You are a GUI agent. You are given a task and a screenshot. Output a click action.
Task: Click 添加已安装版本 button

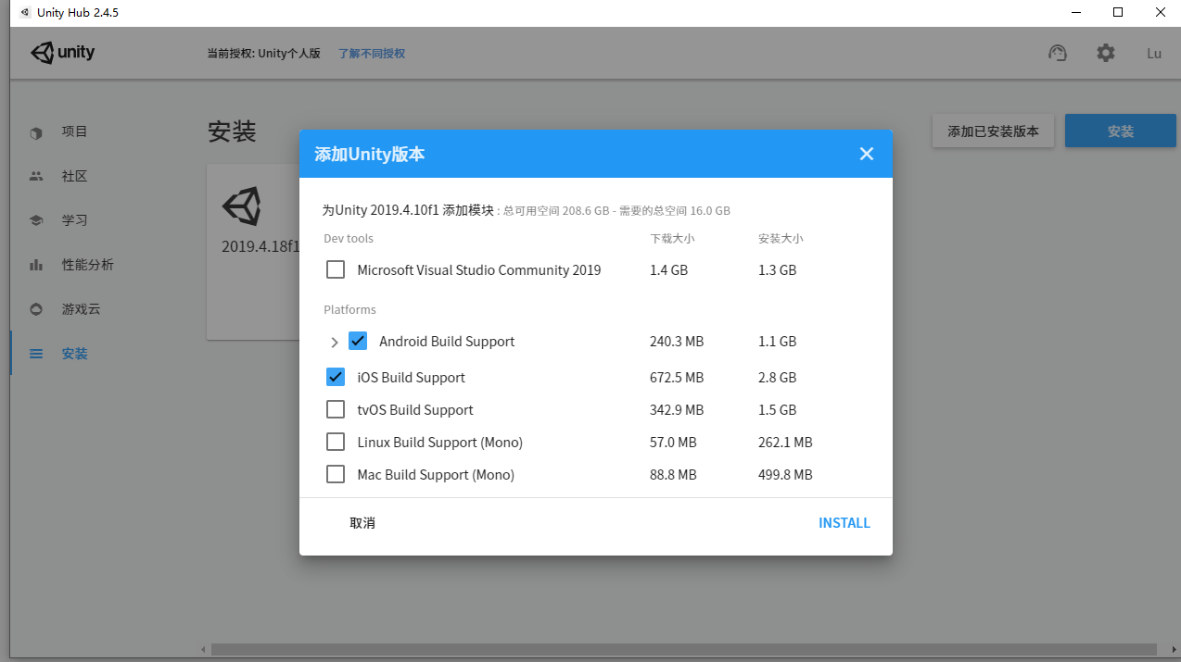click(994, 131)
